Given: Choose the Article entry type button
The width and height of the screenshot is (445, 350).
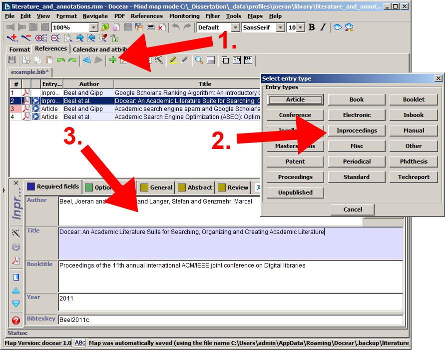Looking at the screenshot, I should pos(295,99).
